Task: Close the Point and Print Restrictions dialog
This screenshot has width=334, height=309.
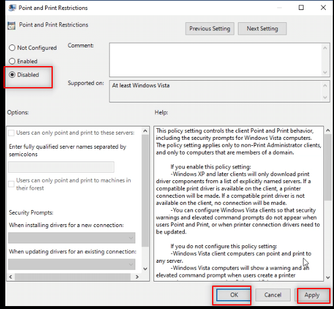Action: point(323,8)
